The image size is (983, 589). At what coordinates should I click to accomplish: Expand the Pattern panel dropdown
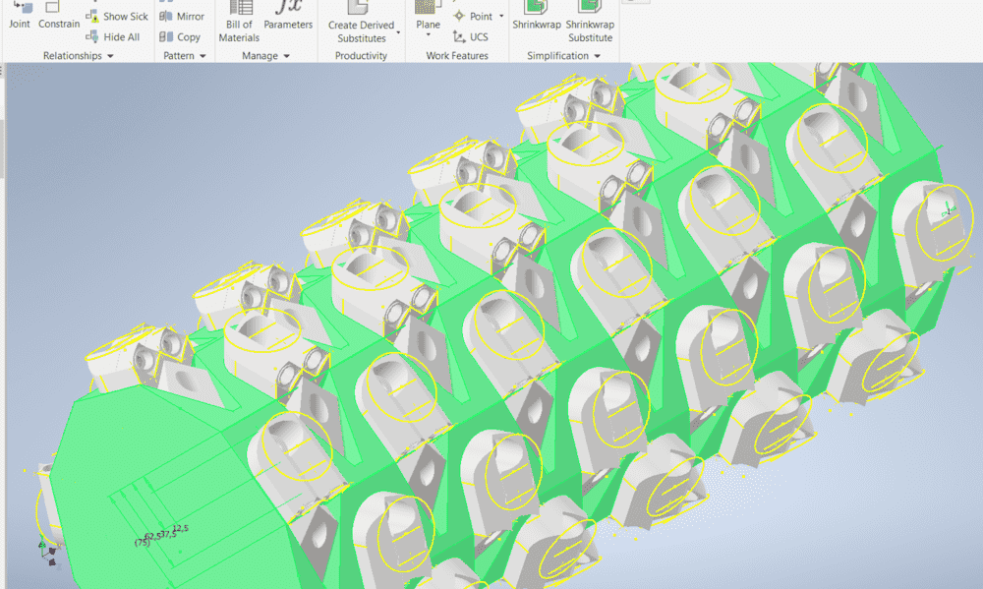202,57
